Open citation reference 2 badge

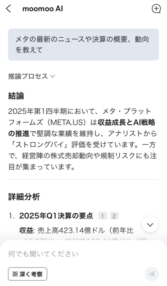click(x=114, y=216)
